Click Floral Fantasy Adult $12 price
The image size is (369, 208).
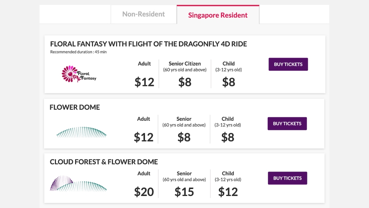[144, 82]
